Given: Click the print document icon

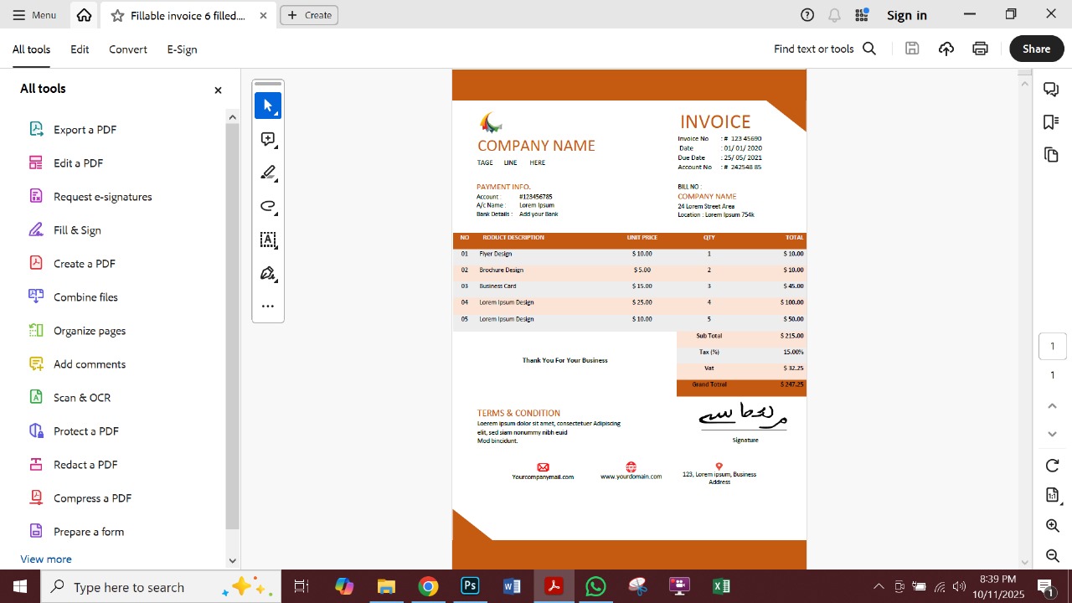Looking at the screenshot, I should [980, 49].
